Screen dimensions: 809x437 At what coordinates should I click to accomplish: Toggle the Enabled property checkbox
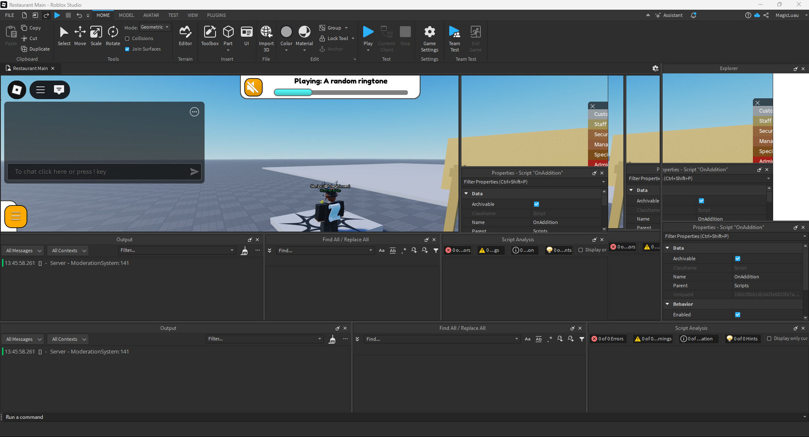tap(738, 315)
